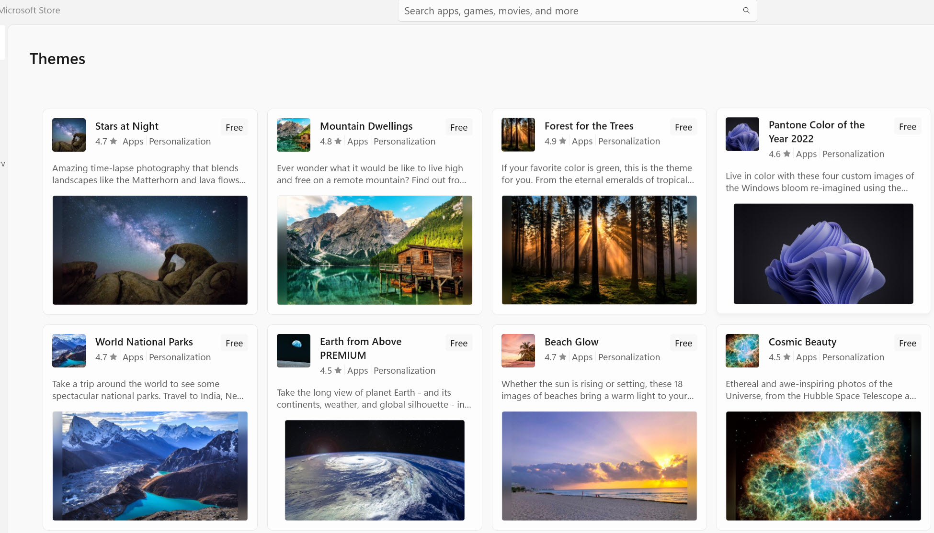Viewport: 934px width, 533px height.
Task: Click the Free label on Cosmic Beauty
Action: coord(907,343)
